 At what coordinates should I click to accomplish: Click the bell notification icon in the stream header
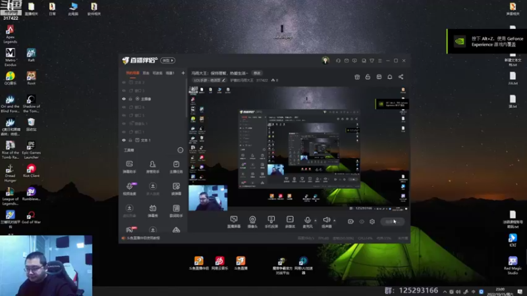(x=390, y=77)
